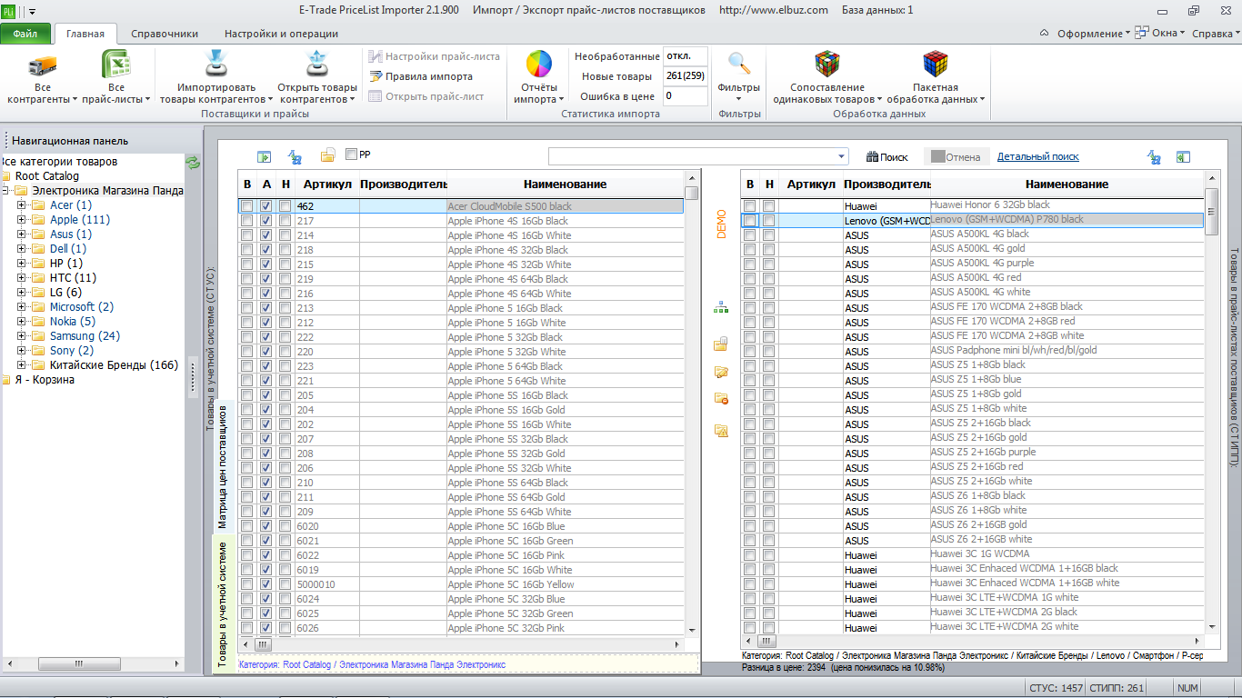Click Правила импорта button

pos(421,76)
